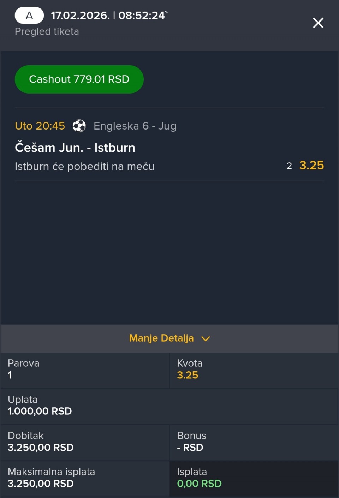The image size is (339, 498).
Task: Click the "Manje Detalja" label
Action: (x=161, y=338)
